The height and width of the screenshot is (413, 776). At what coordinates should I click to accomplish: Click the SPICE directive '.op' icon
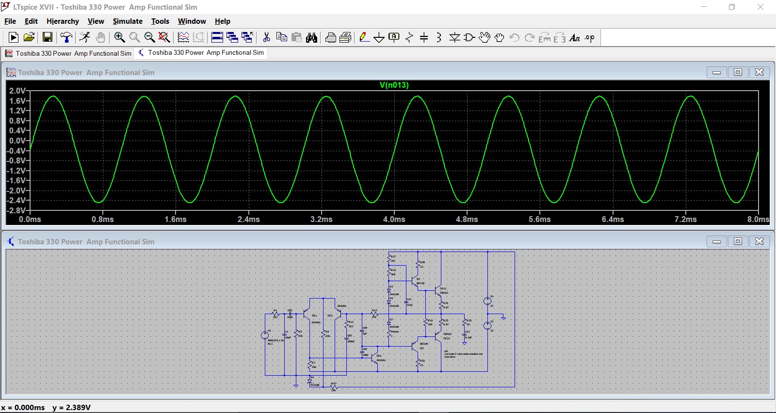click(x=589, y=37)
